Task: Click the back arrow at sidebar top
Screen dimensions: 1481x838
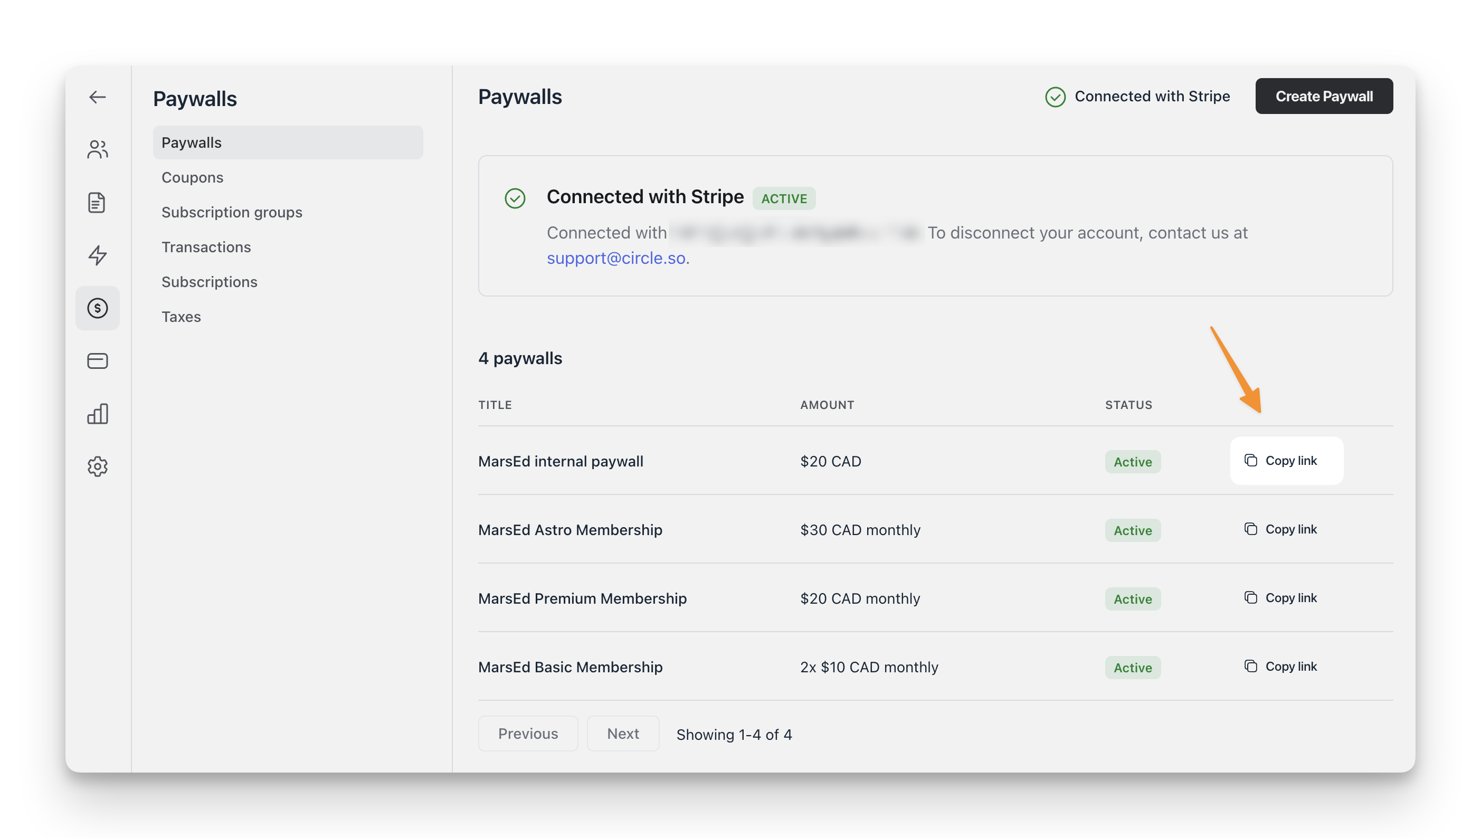Action: (x=97, y=97)
